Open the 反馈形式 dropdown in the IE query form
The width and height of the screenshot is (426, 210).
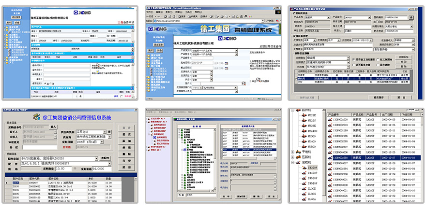pyautogui.click(x=212, y=72)
